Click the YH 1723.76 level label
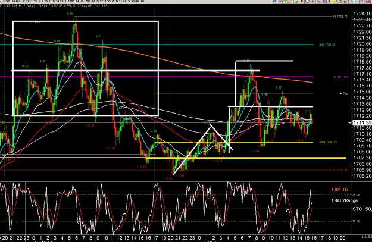Screen dimensions: 372x242 [x=340, y=17]
